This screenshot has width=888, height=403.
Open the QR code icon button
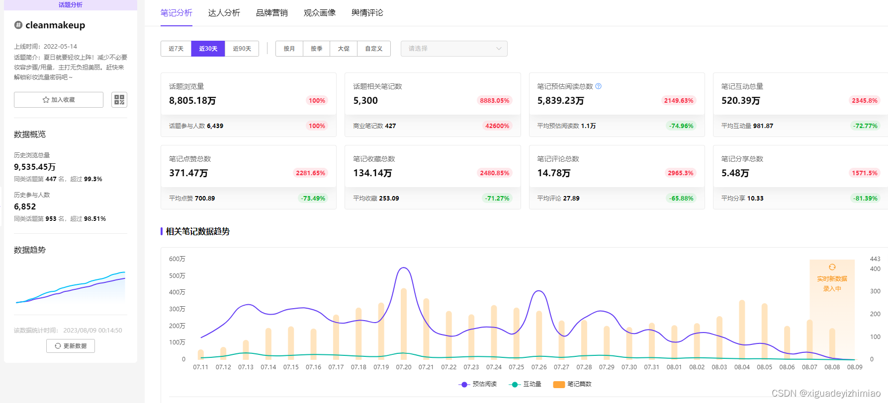tap(119, 100)
